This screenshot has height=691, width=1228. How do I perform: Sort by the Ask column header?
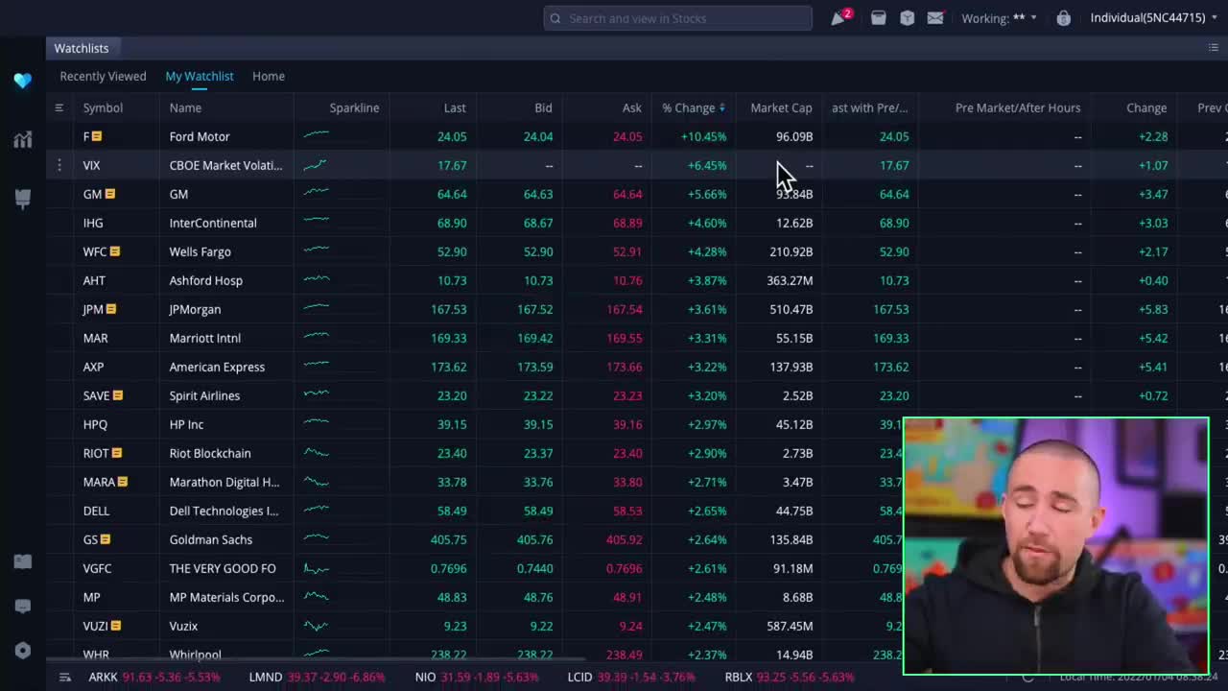pyautogui.click(x=631, y=107)
